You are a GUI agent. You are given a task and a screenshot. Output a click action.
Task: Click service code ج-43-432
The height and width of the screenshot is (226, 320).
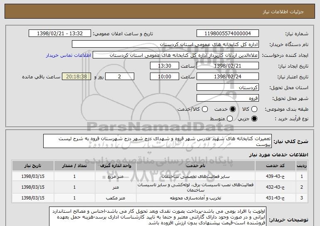click(275, 187)
